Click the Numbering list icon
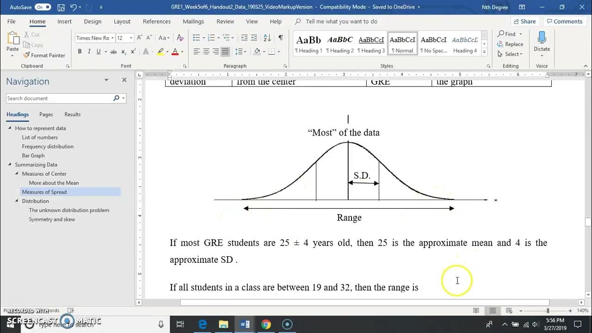Viewport: 592px width, 333px height. pos(211,38)
